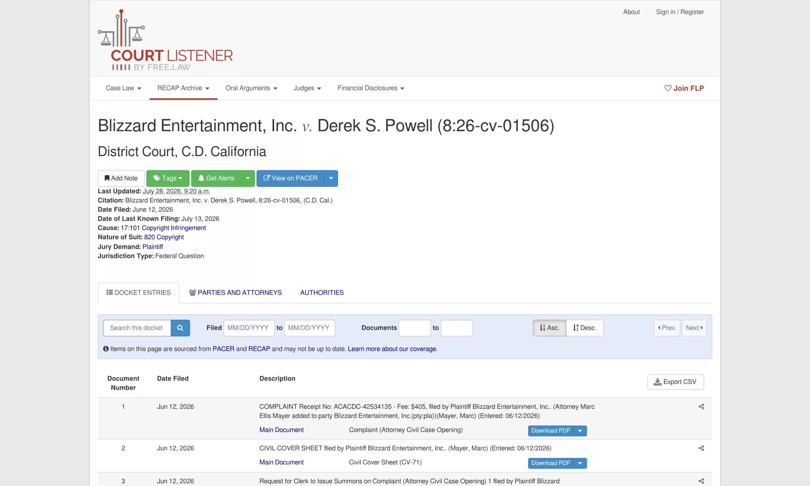Click share icon for document 1 row
Viewport: 810px width, 486px height.
tap(701, 406)
